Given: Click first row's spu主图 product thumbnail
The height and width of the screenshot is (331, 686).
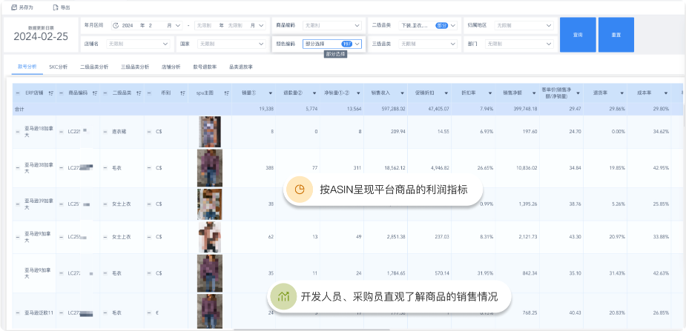Looking at the screenshot, I should point(210,131).
